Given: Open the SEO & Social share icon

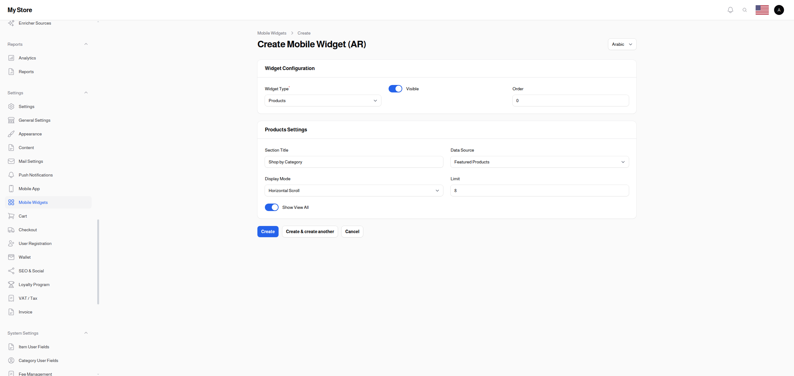Looking at the screenshot, I should pyautogui.click(x=11, y=271).
